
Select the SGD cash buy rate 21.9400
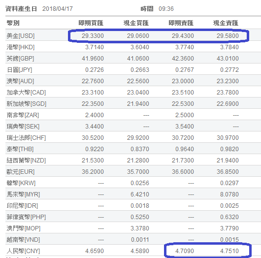click(x=138, y=104)
